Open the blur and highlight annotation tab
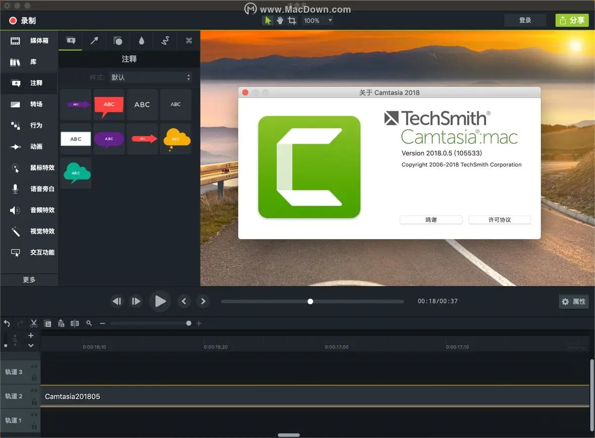This screenshot has height=438, width=595. click(x=141, y=41)
